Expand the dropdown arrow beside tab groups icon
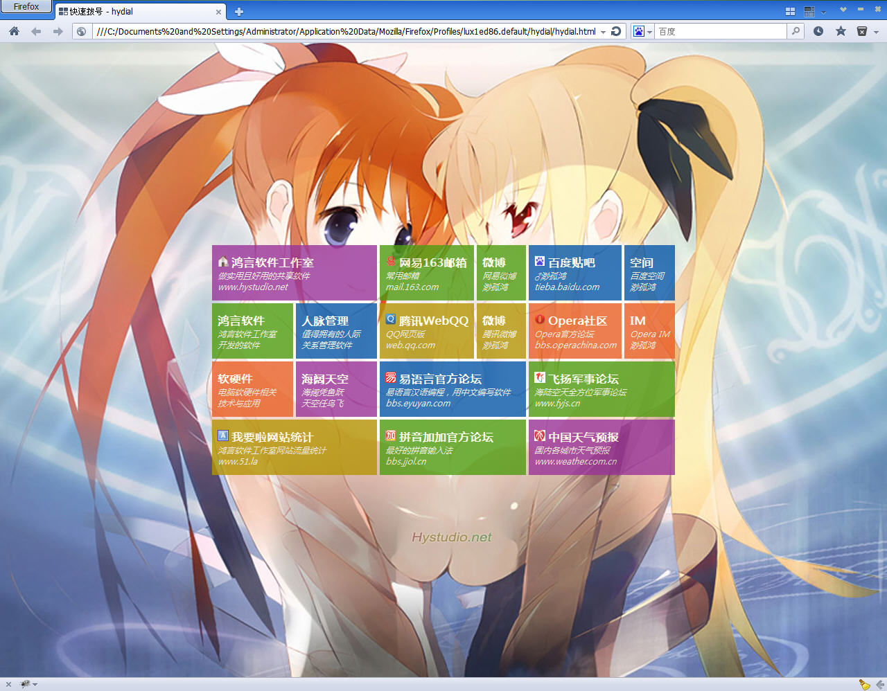The height and width of the screenshot is (691, 887). (x=823, y=12)
